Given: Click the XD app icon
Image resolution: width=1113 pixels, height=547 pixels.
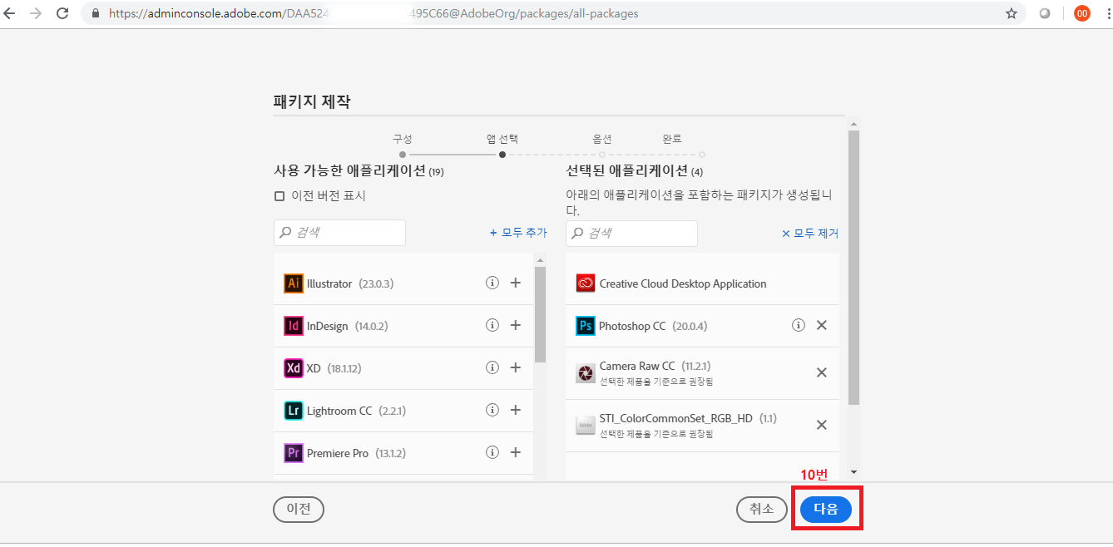Looking at the screenshot, I should point(293,368).
